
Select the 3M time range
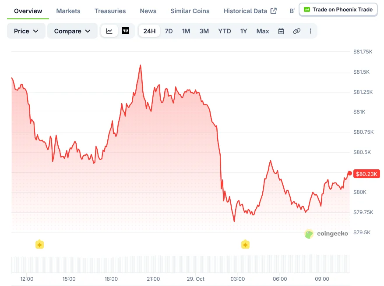pyautogui.click(x=204, y=31)
